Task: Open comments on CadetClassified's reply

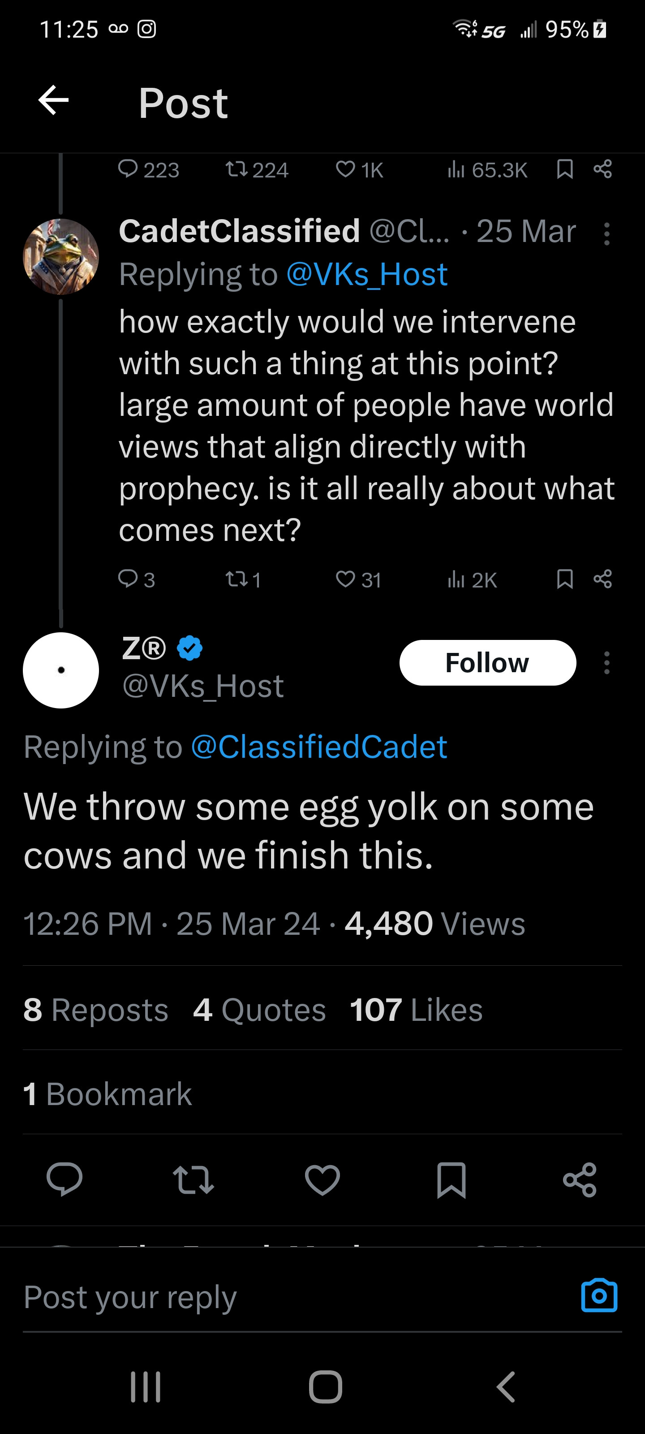Action: point(128,579)
